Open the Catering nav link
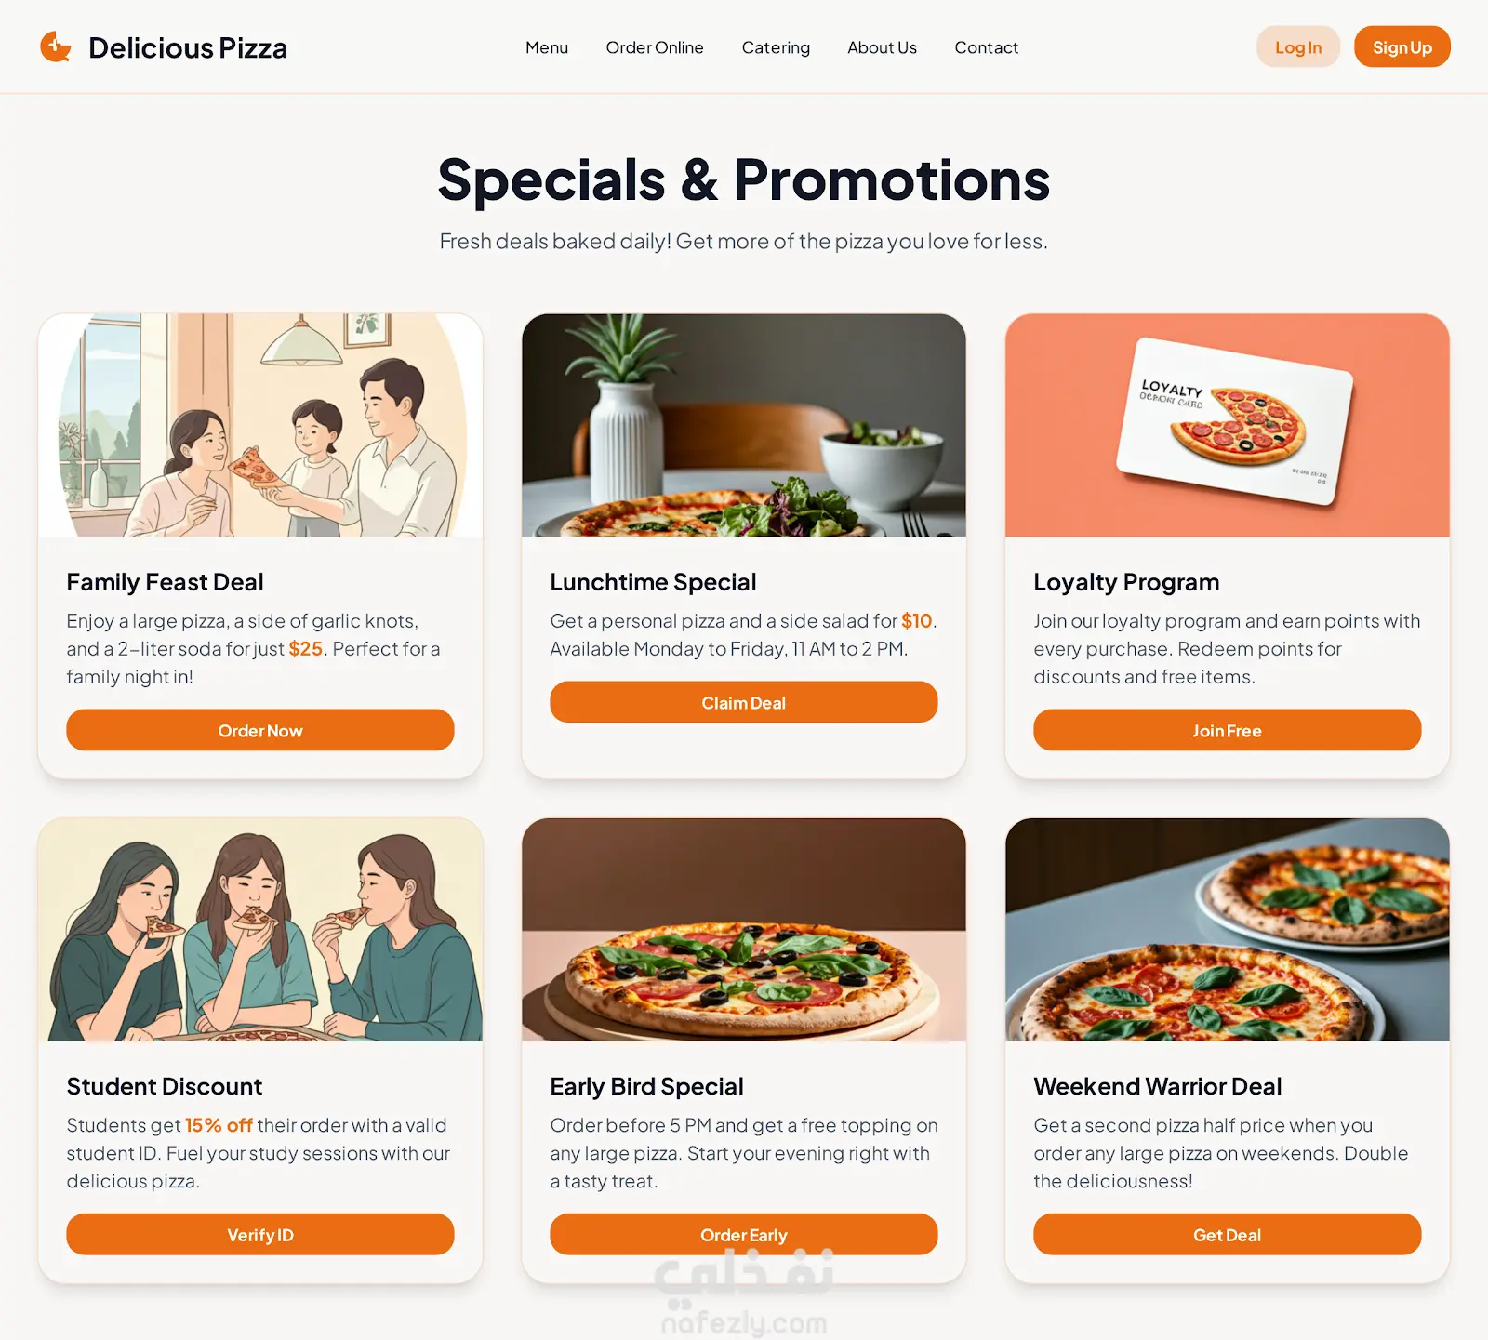The image size is (1488, 1340). pos(776,47)
